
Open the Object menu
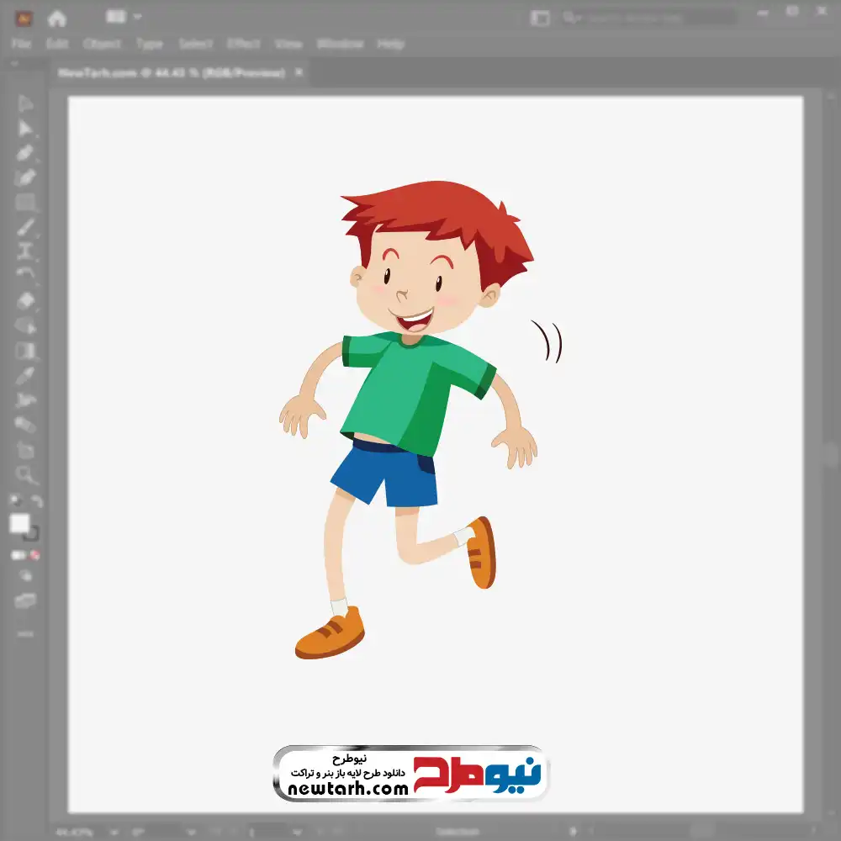pyautogui.click(x=101, y=44)
